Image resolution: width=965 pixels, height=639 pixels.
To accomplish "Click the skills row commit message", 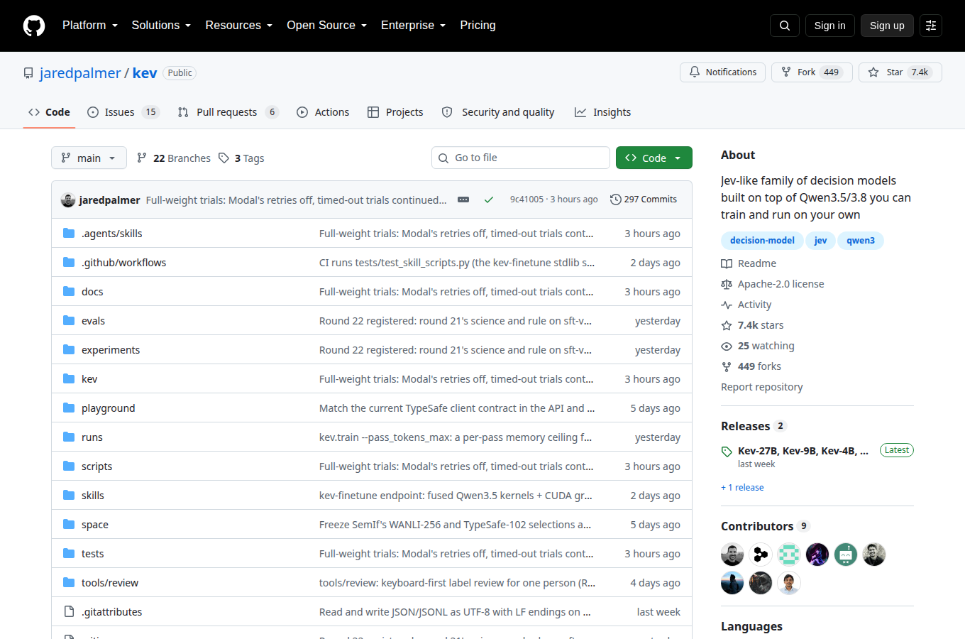I will (x=456, y=496).
